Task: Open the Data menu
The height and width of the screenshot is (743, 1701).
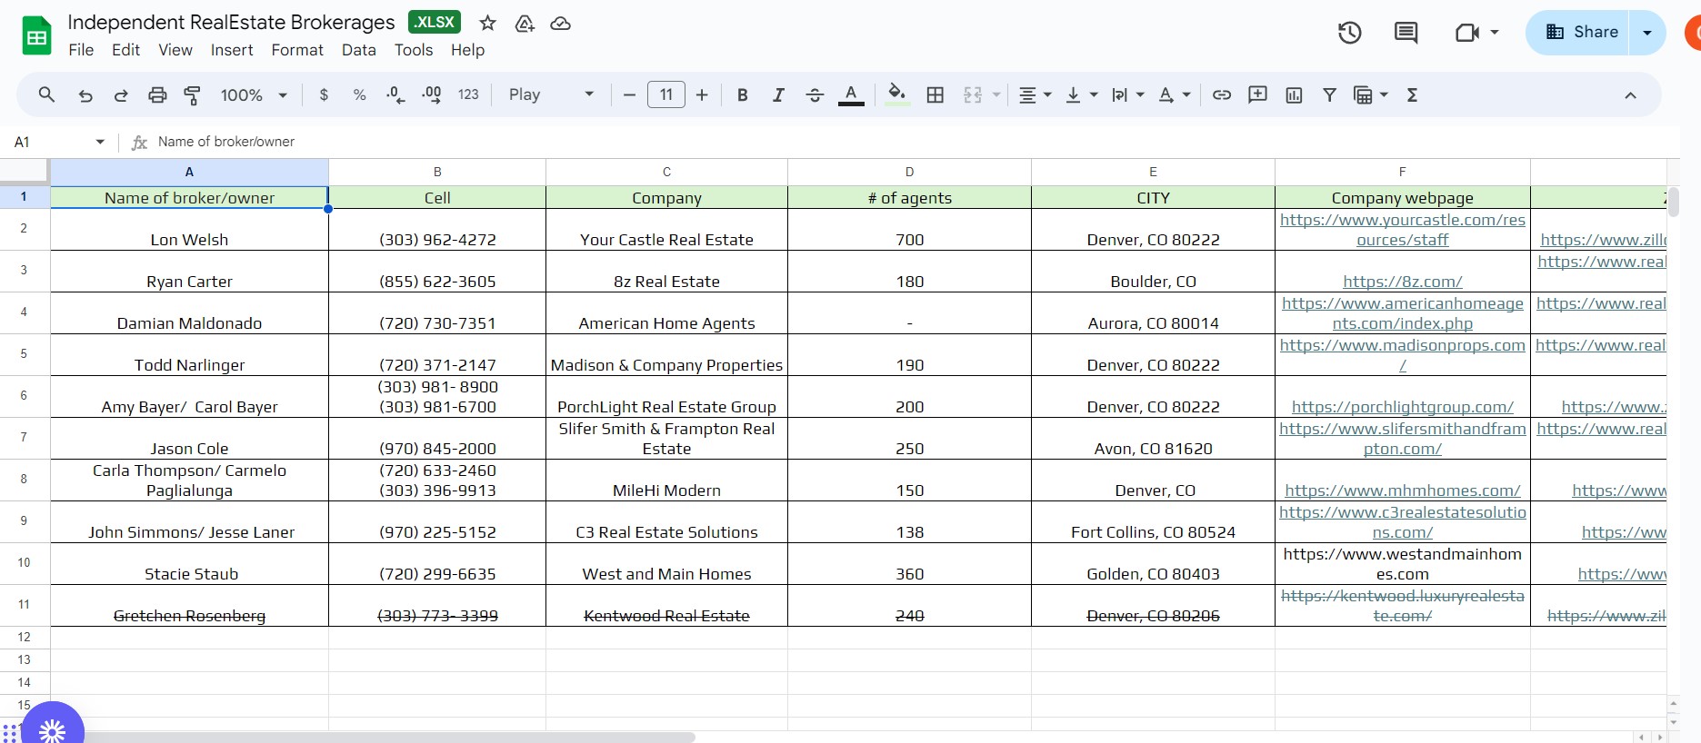Action: 359,50
